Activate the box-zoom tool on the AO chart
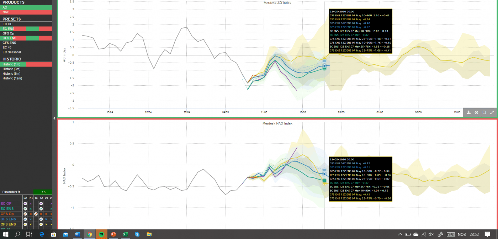Viewport: 498px width, 239px height. tap(484, 112)
